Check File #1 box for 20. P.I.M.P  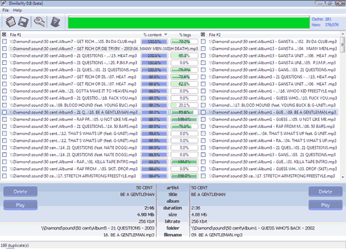click(x=4, y=63)
